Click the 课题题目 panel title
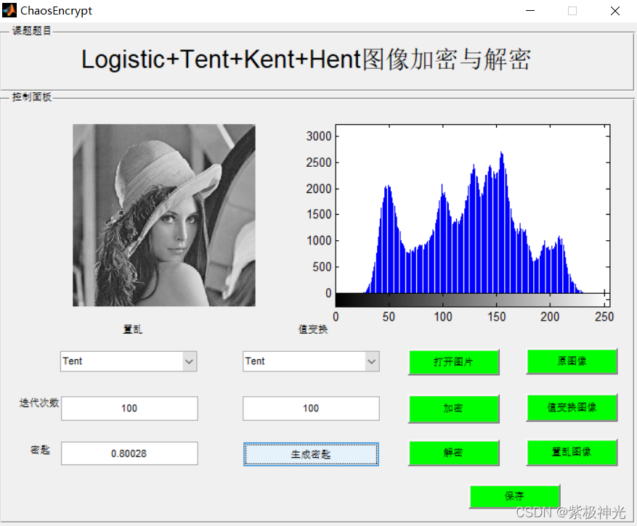This screenshot has height=526, width=637. 32,30
